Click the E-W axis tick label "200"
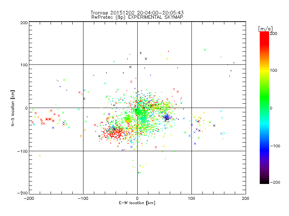The image size is (289, 216). 246,198
